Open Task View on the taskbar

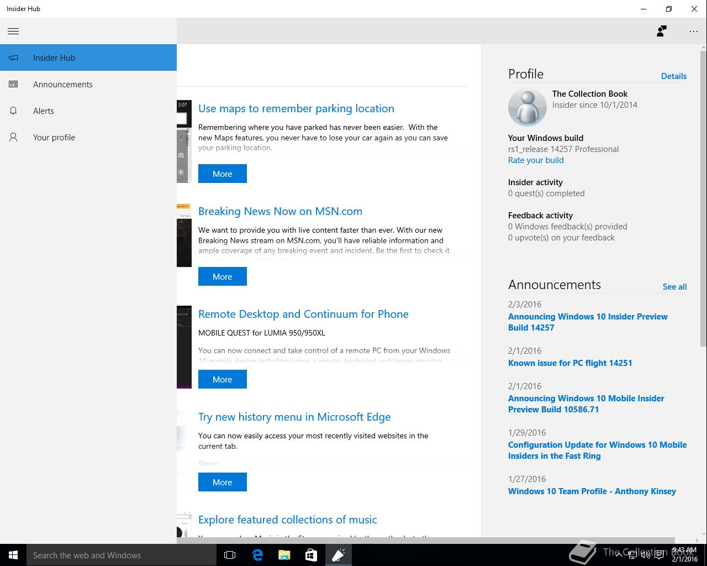coord(230,555)
